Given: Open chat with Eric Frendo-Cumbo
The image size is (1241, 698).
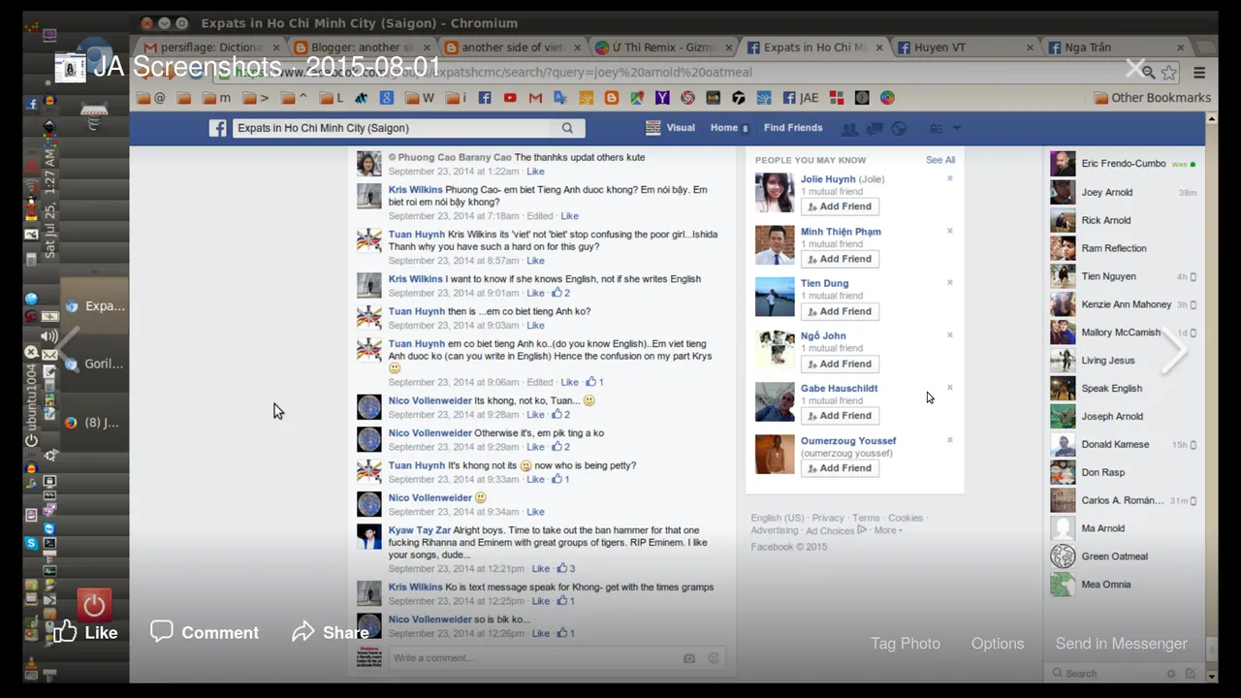Looking at the screenshot, I should pos(1123,164).
